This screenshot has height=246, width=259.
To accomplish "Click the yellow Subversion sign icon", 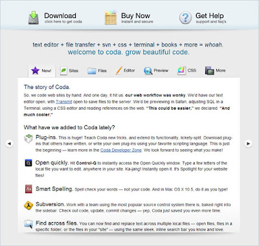I will click(x=28, y=205).
